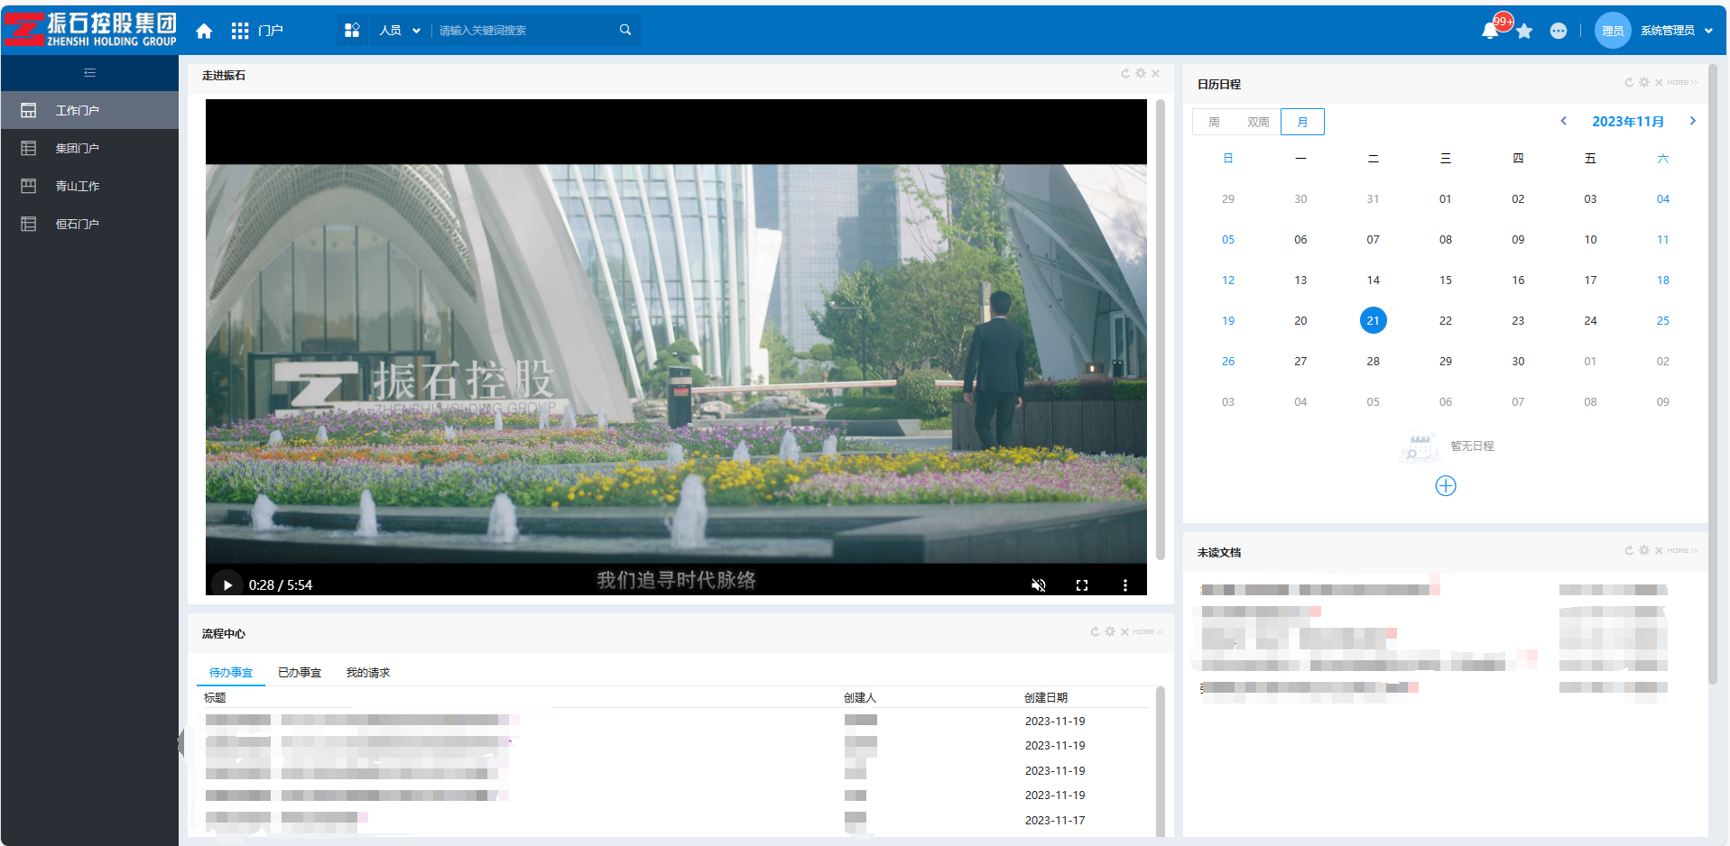Open the notification bell with 99+ badge
This screenshot has width=1730, height=846.
1490,31
